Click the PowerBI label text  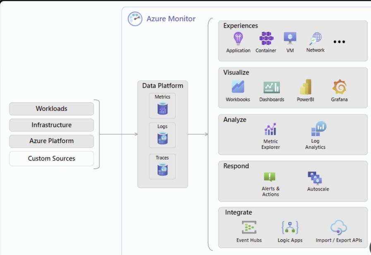[x=306, y=100]
